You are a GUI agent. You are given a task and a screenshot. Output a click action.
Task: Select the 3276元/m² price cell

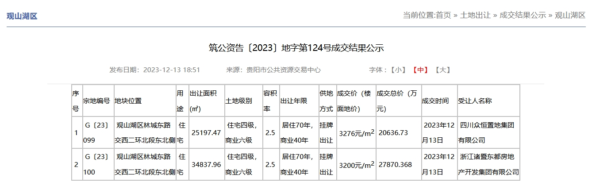[x=356, y=133]
